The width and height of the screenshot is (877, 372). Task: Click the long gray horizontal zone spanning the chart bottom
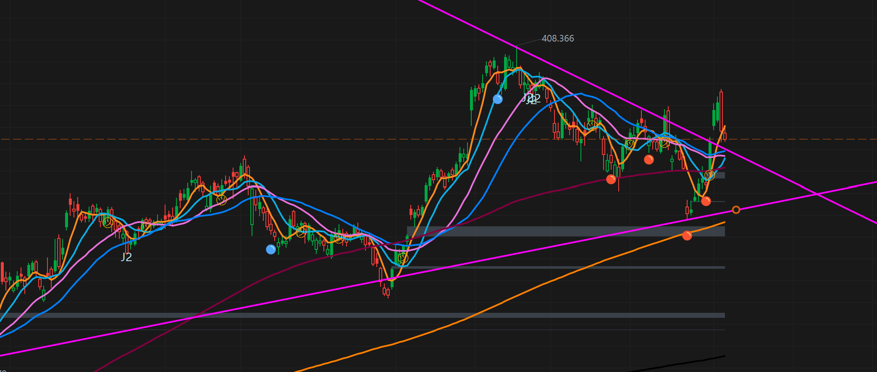click(x=362, y=315)
